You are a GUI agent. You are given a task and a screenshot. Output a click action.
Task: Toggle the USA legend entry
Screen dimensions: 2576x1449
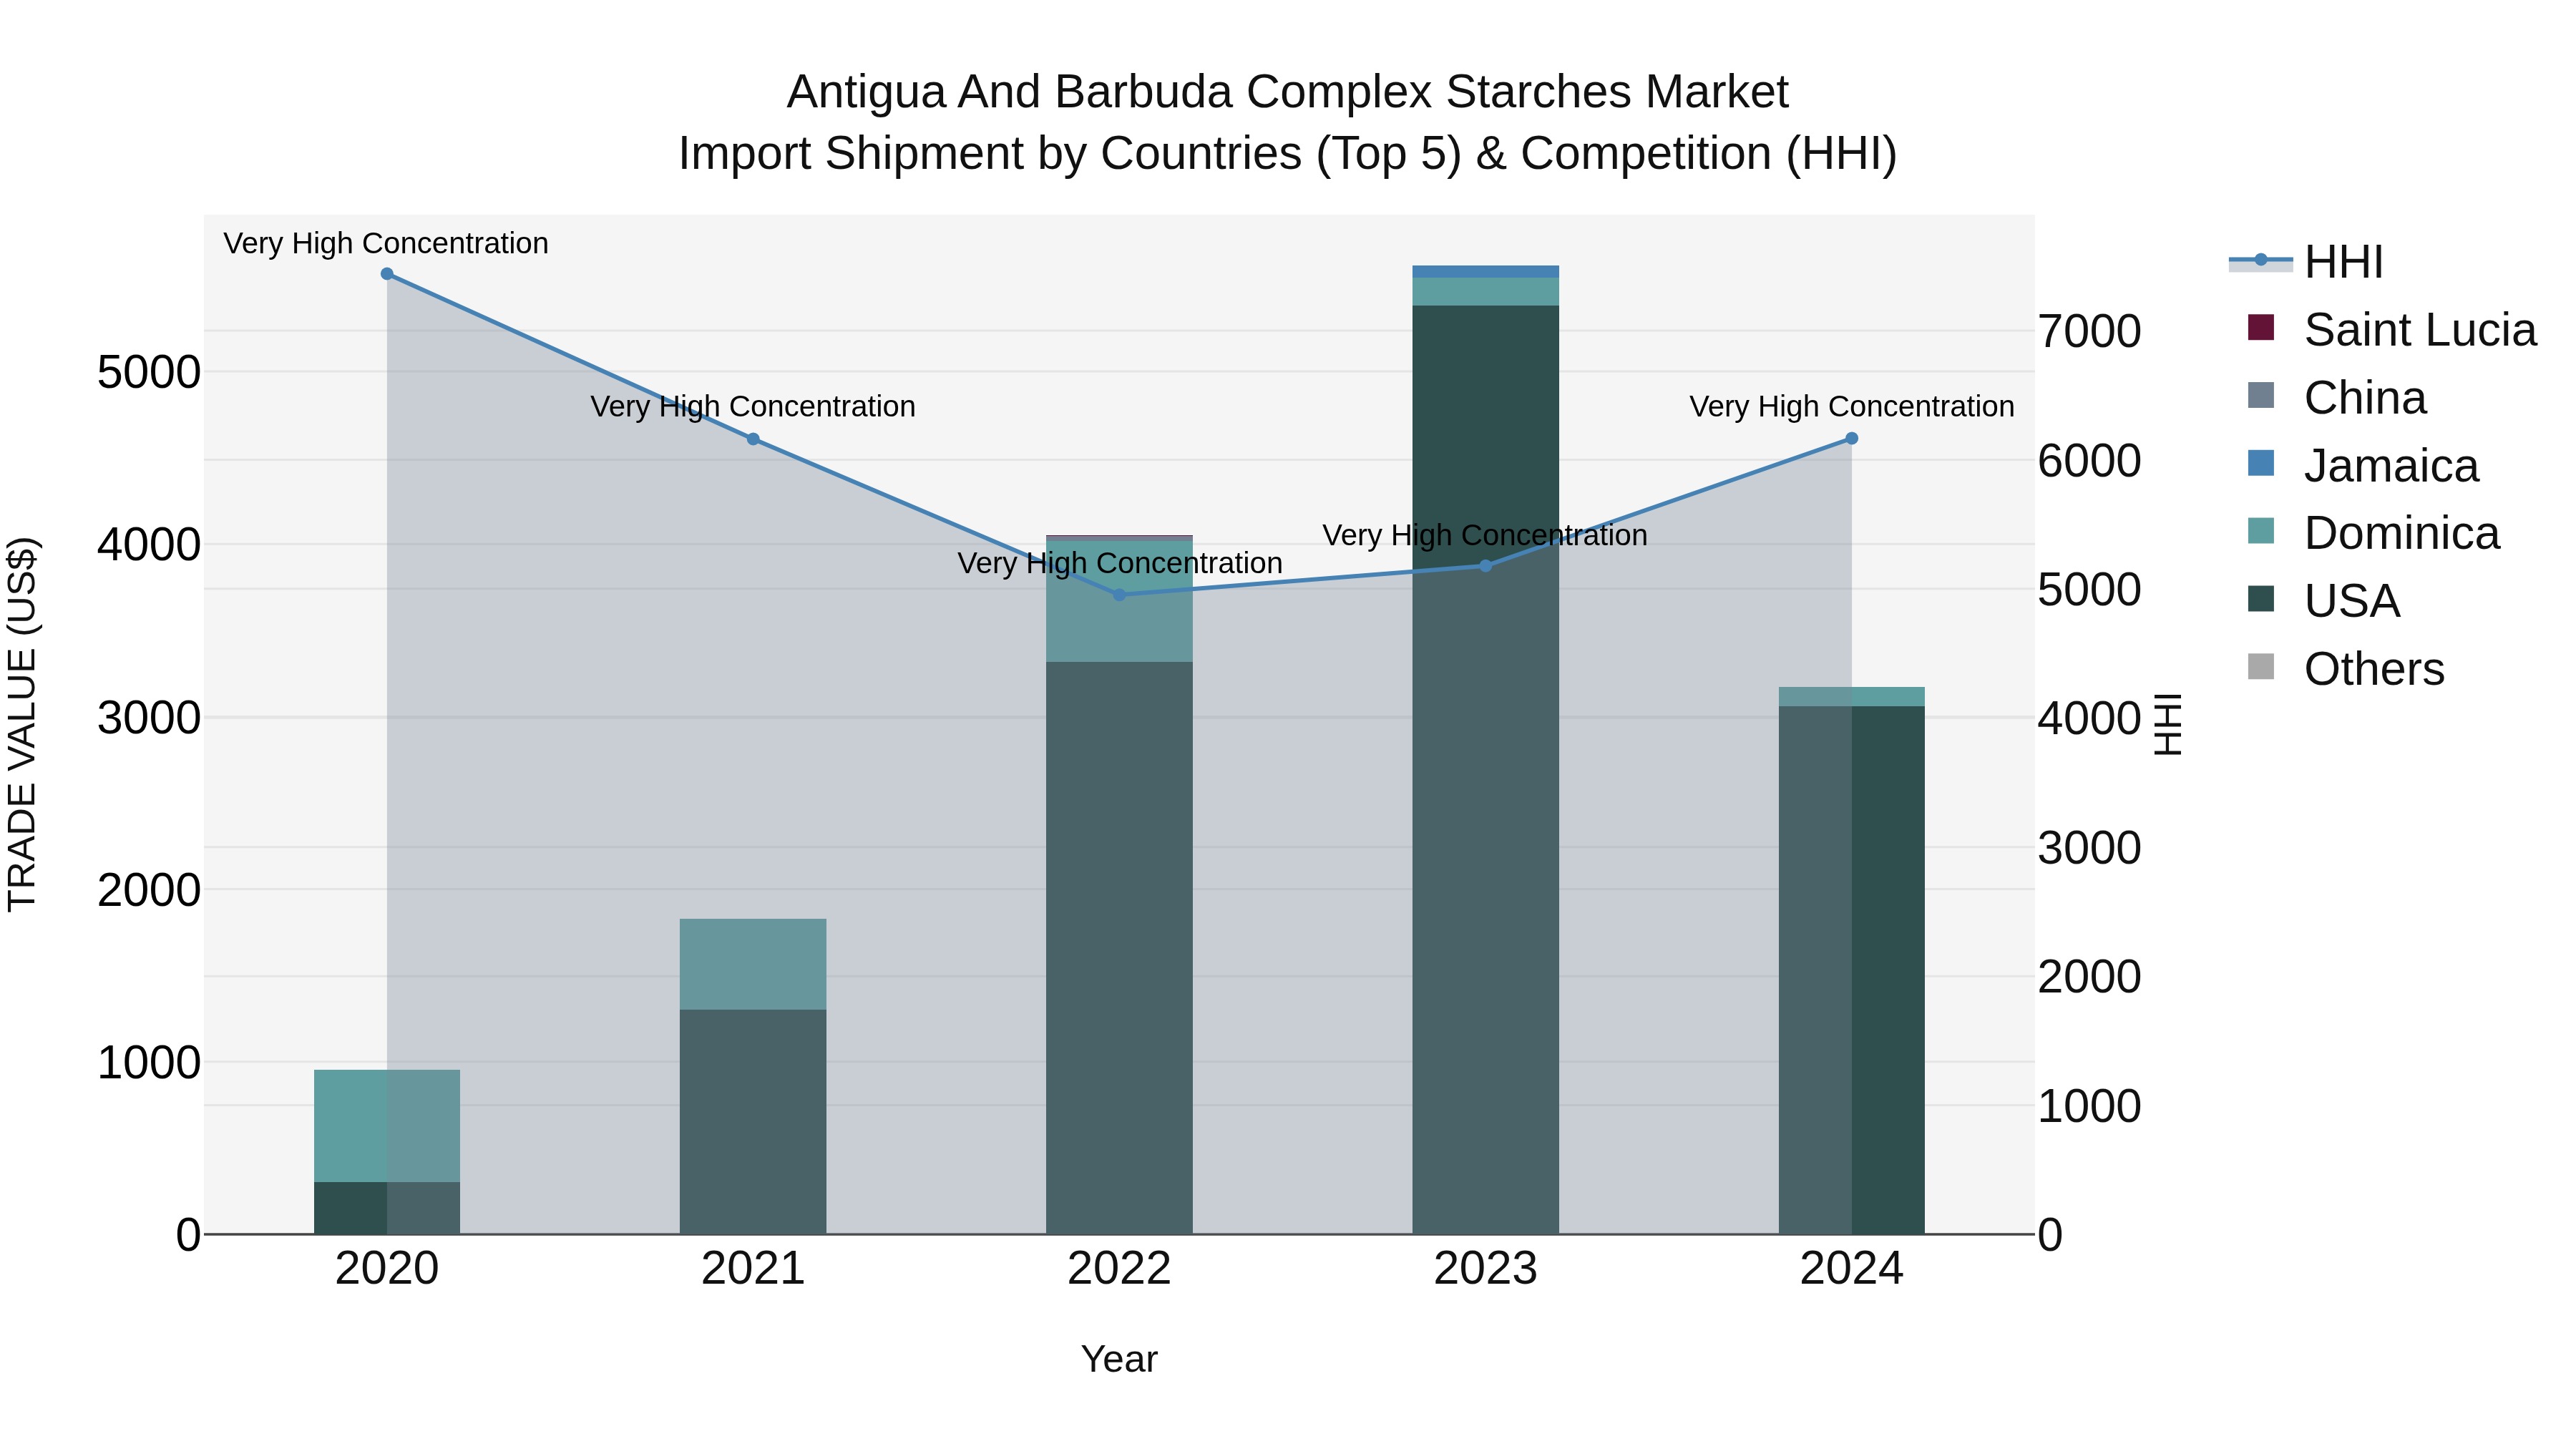[2323, 601]
